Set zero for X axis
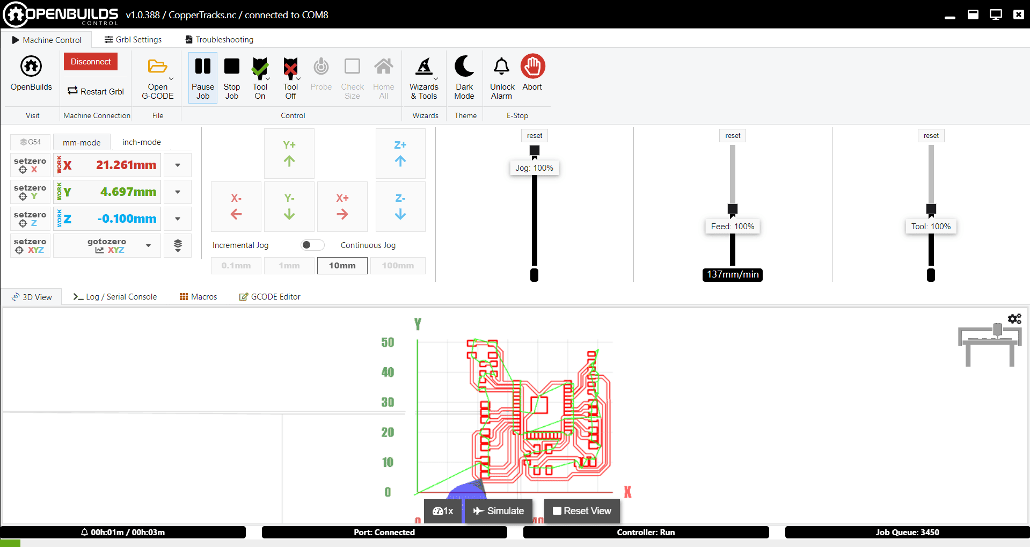The width and height of the screenshot is (1030, 547). pos(30,165)
